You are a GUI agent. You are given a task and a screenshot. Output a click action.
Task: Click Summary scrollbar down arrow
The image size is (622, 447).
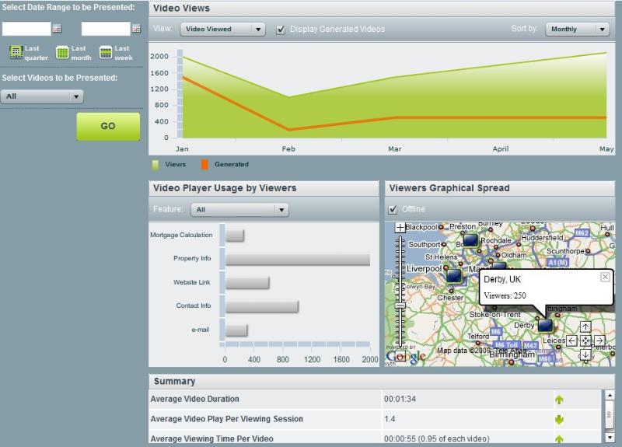(x=610, y=438)
